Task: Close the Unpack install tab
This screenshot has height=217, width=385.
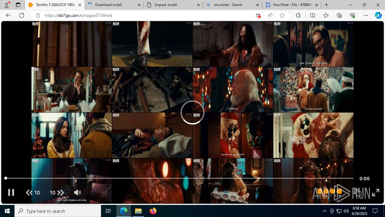Action: 198,5
